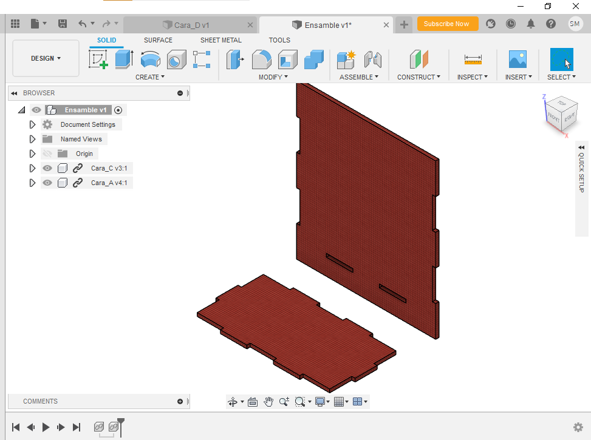Toggle visibility of Ensamble v1
The width and height of the screenshot is (591, 440).
(x=36, y=110)
